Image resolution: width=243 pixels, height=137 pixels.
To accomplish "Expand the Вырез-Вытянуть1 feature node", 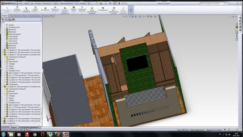I will tap(5, 34).
